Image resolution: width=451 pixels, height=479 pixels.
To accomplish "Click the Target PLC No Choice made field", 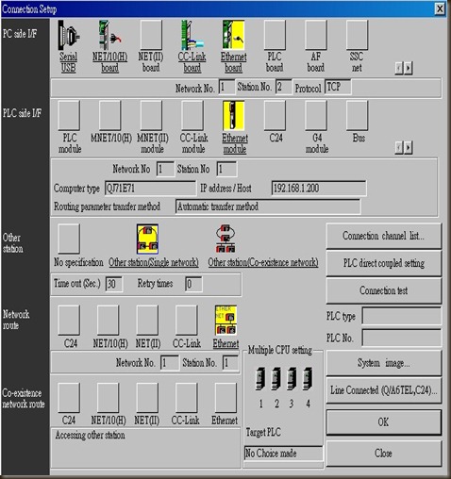I will pos(284,454).
